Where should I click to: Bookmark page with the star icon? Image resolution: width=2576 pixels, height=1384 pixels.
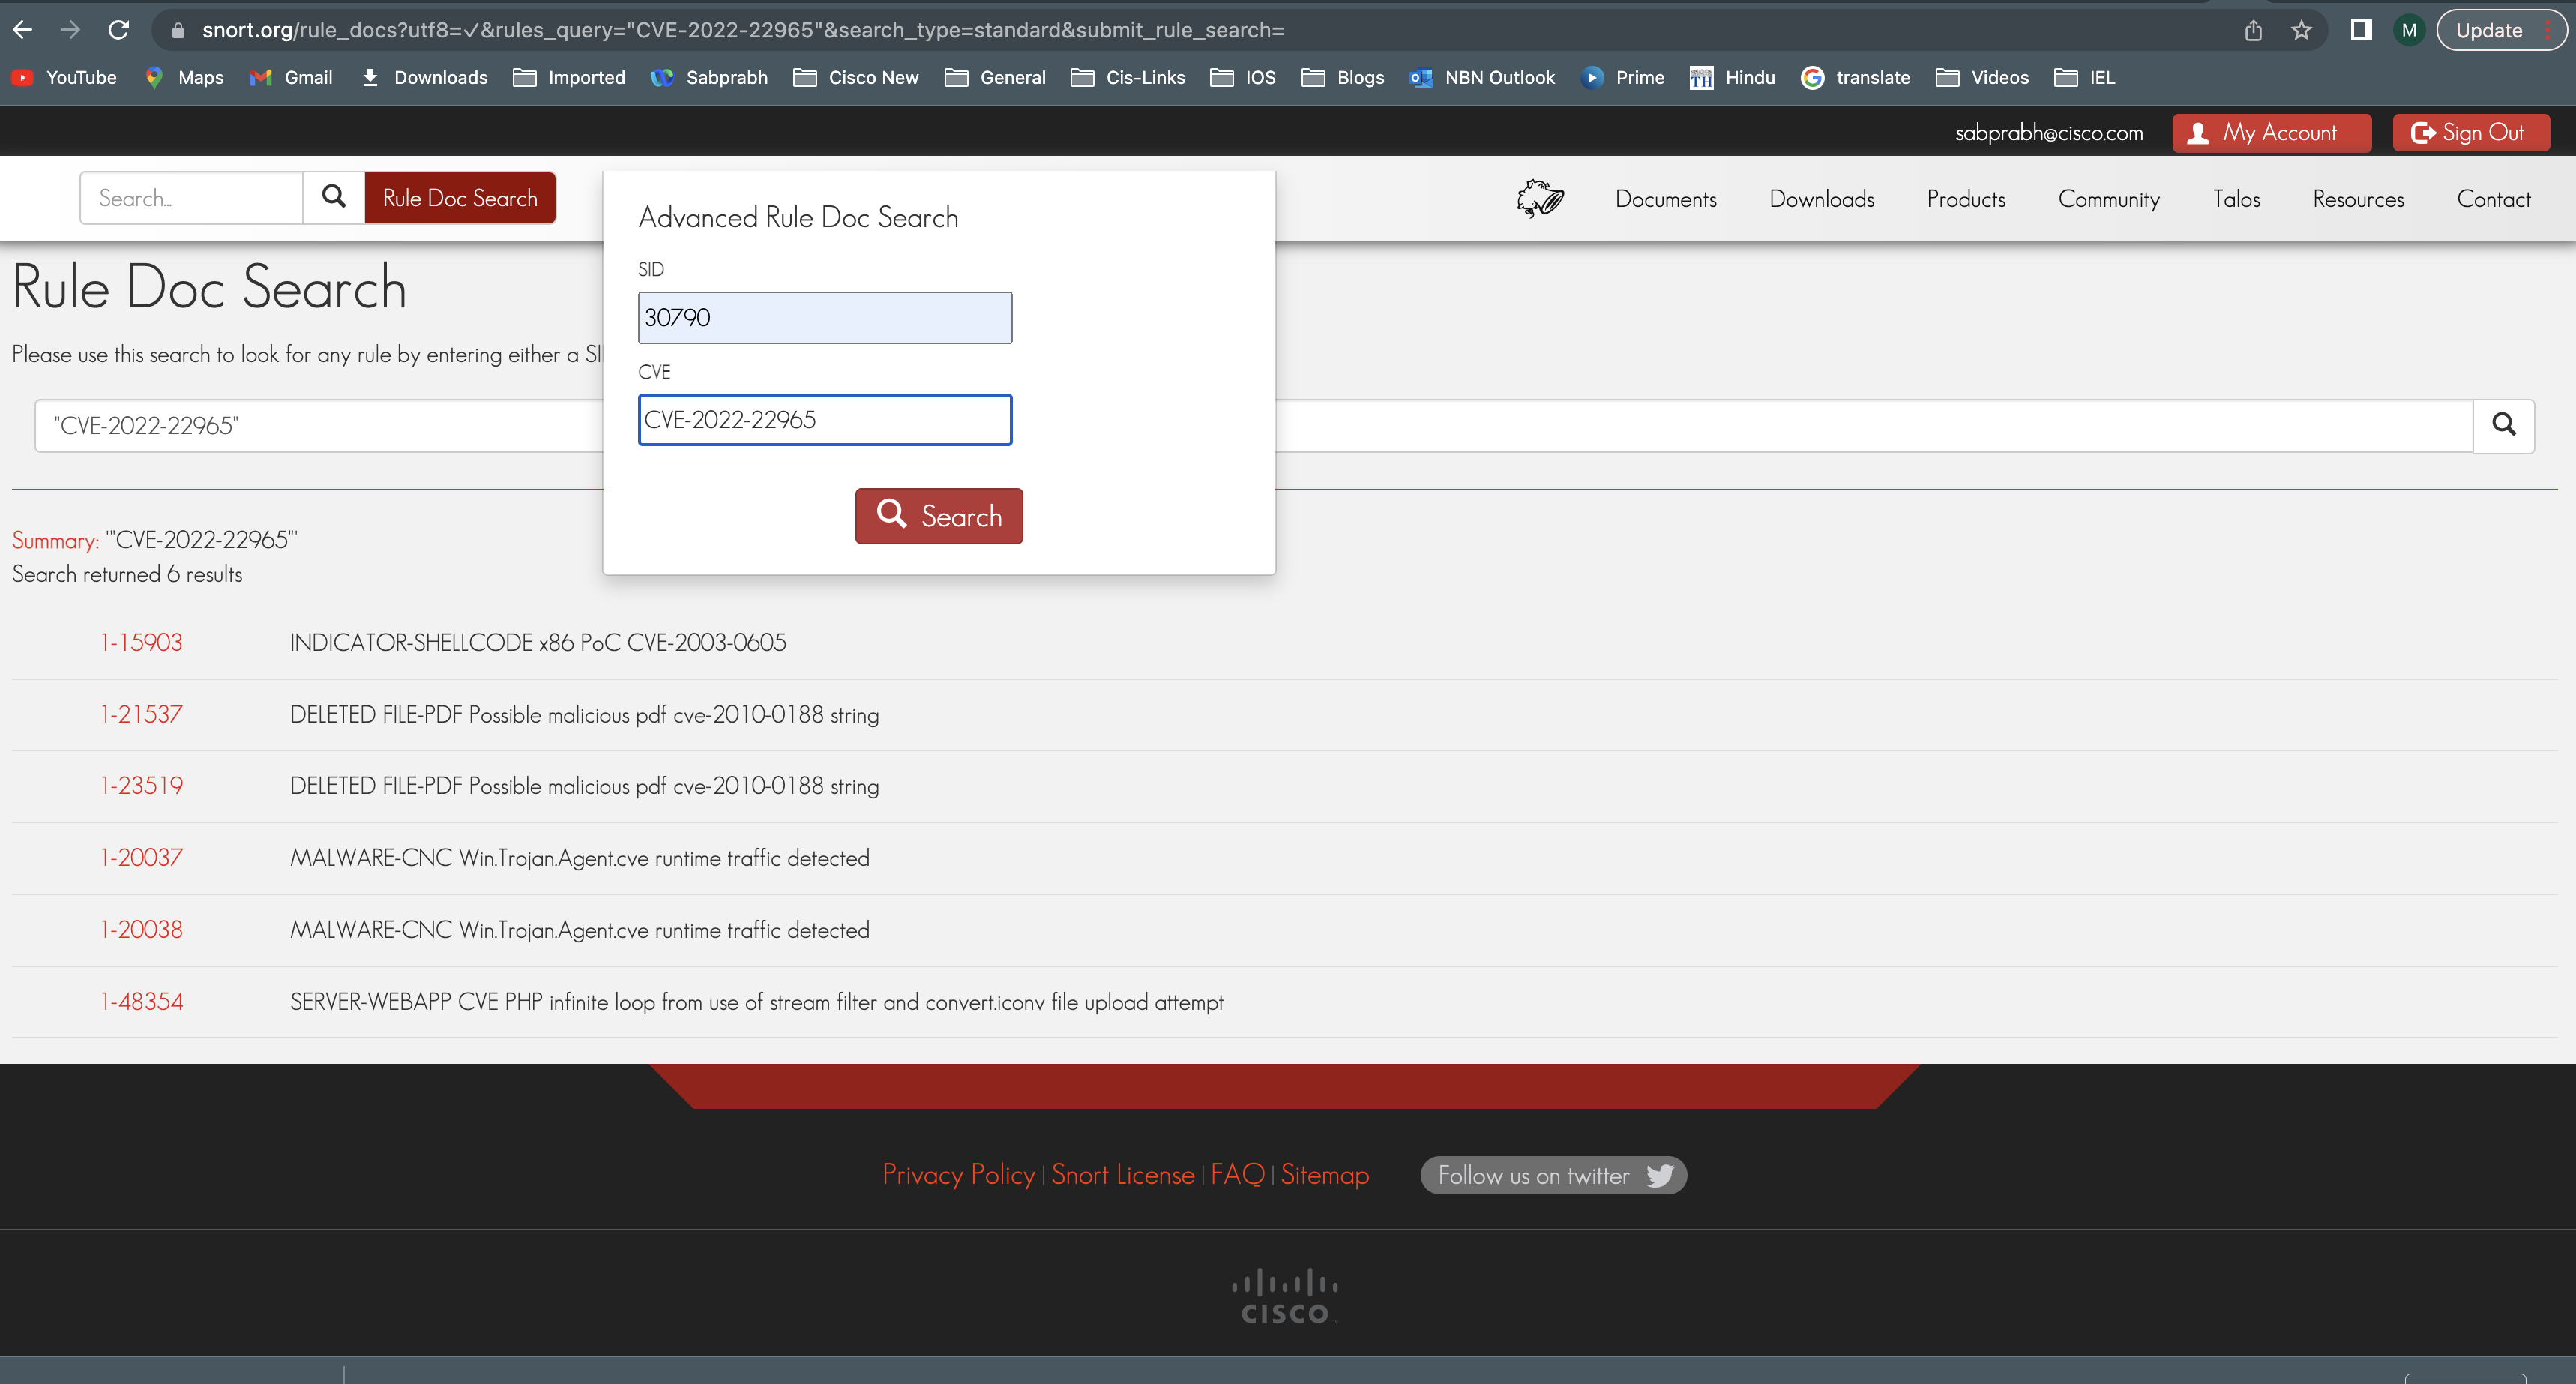[2301, 30]
